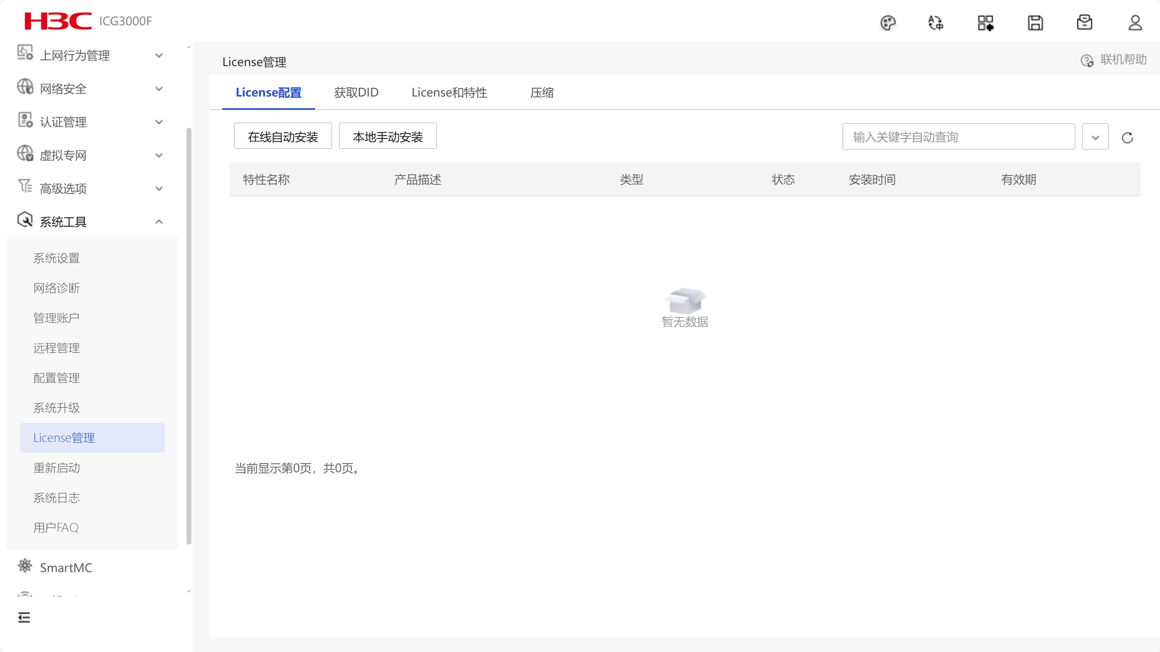Viewport: 1160px width, 652px height.
Task: Open the QR code icon in header
Action: pos(985,22)
